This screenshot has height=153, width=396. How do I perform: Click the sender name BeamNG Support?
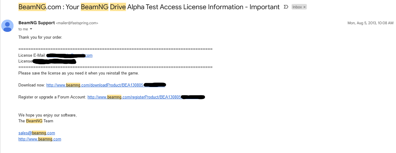(37, 23)
